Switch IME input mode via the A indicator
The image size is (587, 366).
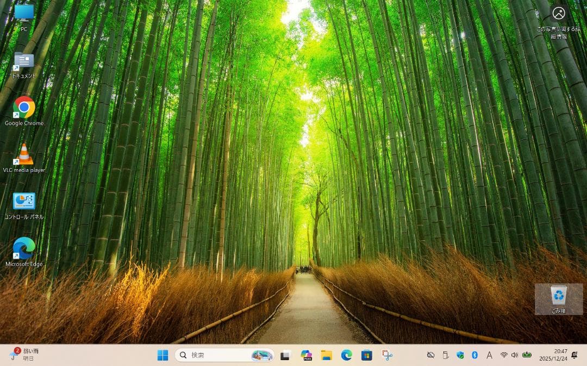click(489, 356)
